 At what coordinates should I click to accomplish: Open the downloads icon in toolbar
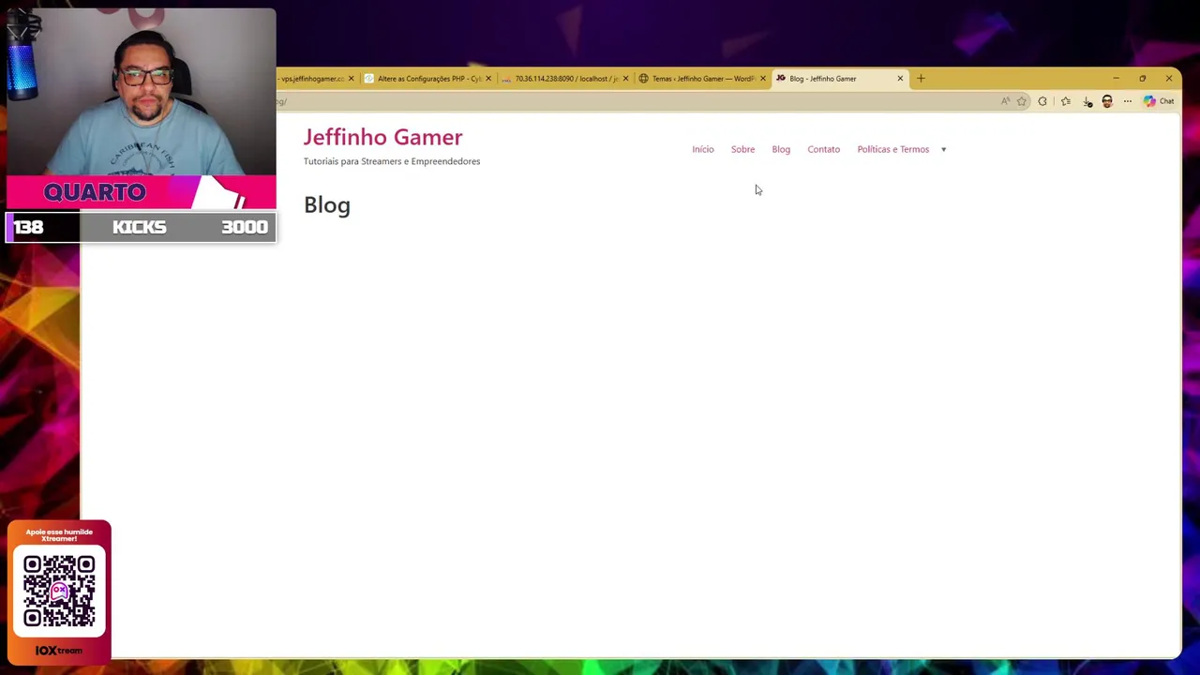[1087, 101]
